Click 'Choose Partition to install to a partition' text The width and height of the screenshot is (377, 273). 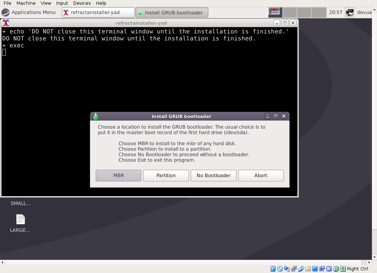pyautogui.click(x=165, y=149)
